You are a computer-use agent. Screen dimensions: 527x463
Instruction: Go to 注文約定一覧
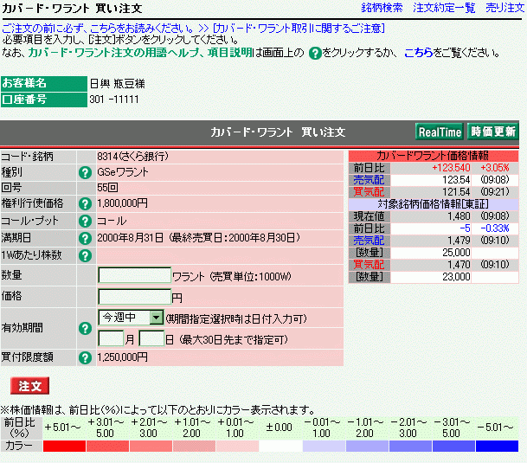click(444, 8)
